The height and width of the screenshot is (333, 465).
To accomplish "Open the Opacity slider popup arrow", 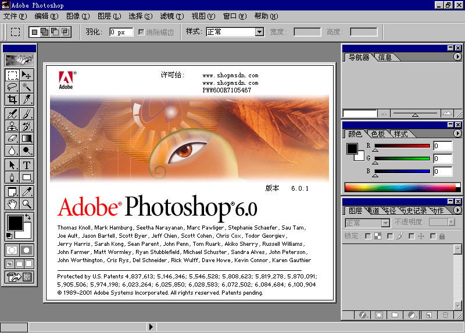I will tap(452, 222).
